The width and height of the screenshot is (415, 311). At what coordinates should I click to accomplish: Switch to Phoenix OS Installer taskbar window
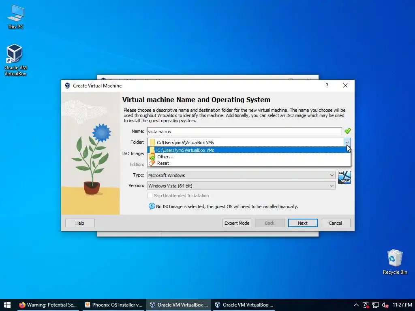(x=113, y=305)
